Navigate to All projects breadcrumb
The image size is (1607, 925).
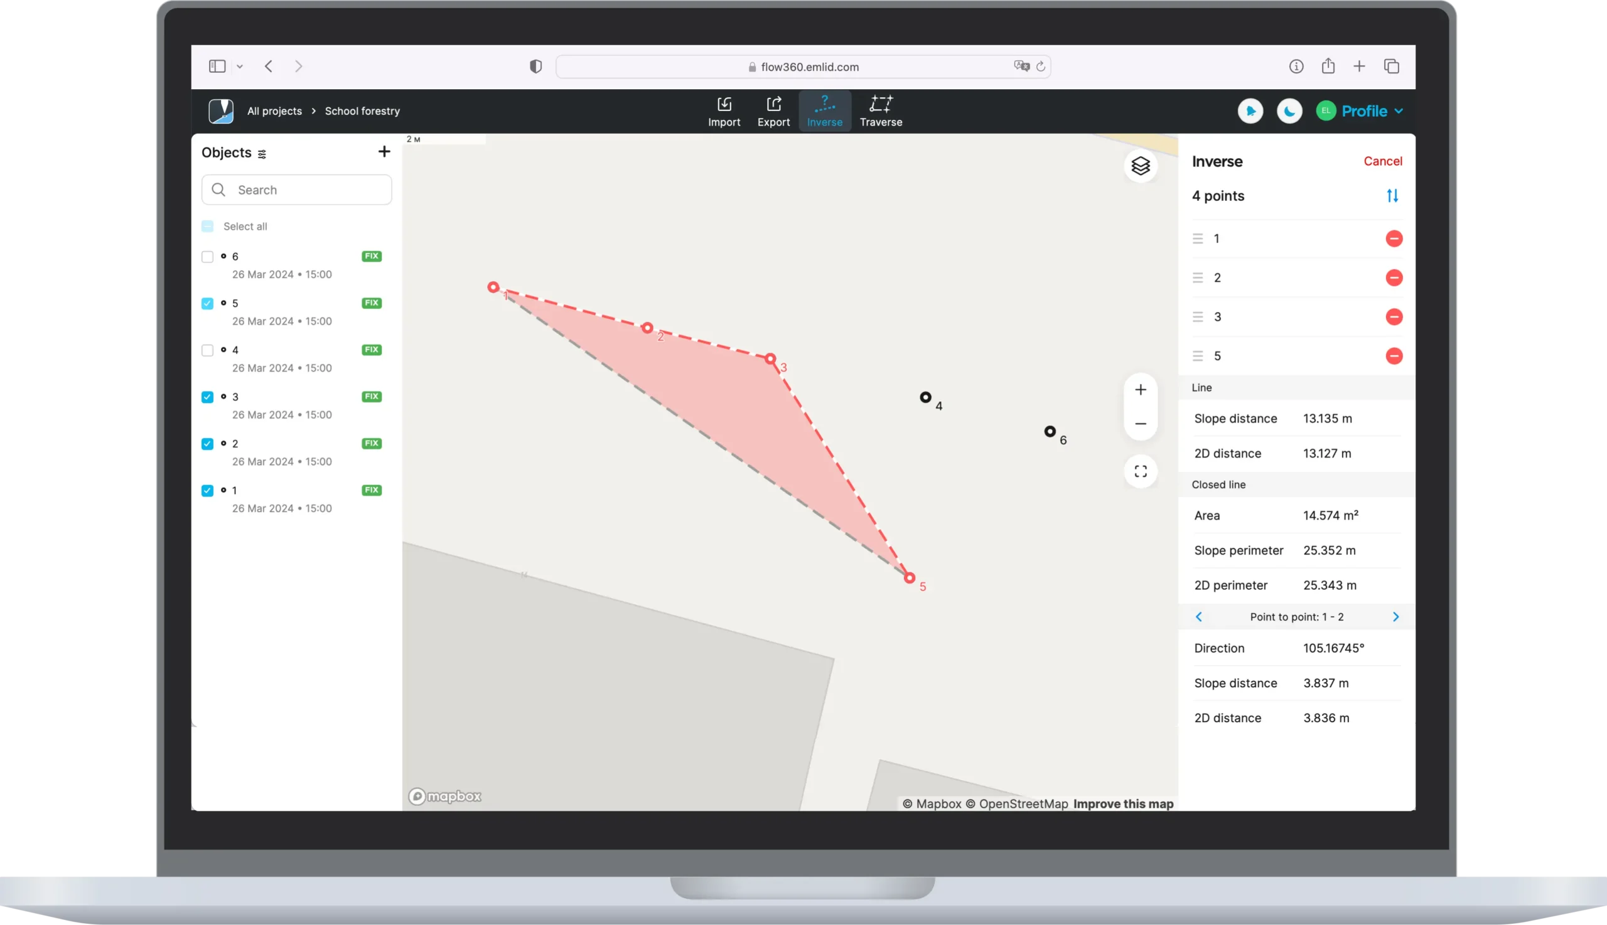pyautogui.click(x=274, y=111)
